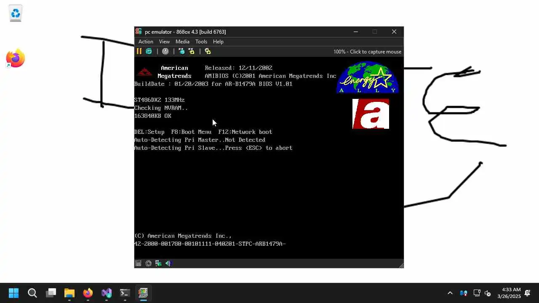The width and height of the screenshot is (539, 303).
Task: Click the blue network devices tray icon
Action: 464,293
